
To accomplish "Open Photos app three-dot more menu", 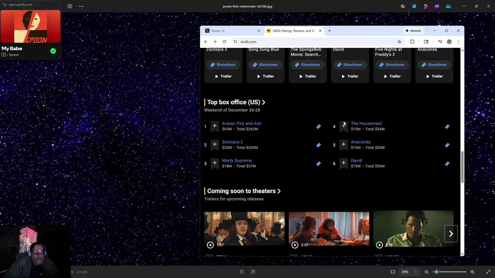I will pos(81,6).
